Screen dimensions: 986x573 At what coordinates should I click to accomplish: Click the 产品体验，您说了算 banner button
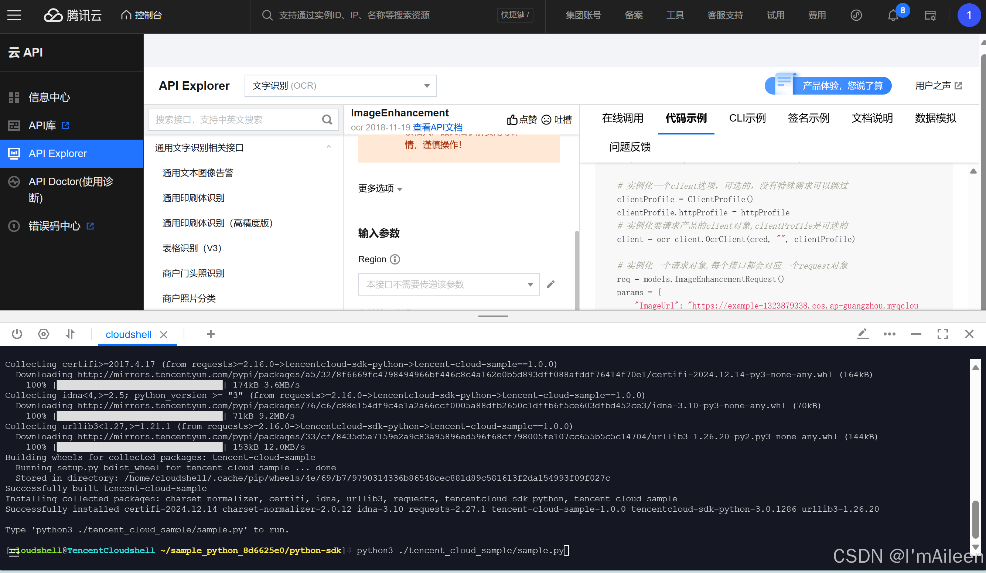pos(828,86)
